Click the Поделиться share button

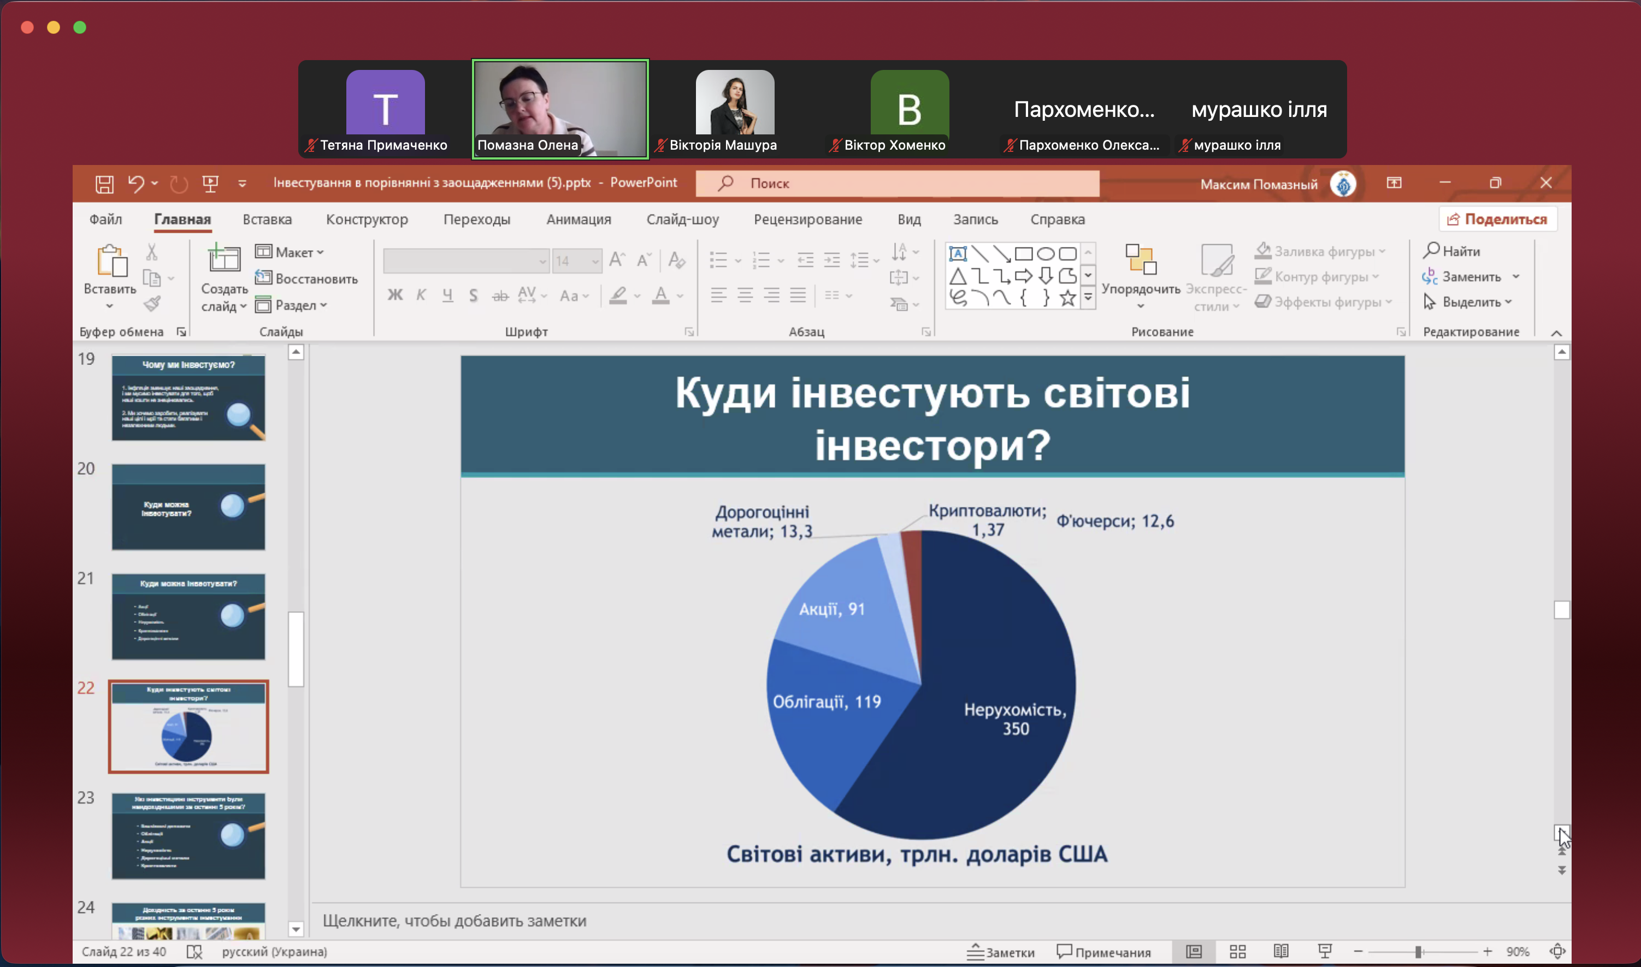click(x=1497, y=220)
